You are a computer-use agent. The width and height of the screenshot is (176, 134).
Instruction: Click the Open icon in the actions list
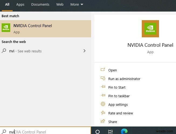[103, 70]
